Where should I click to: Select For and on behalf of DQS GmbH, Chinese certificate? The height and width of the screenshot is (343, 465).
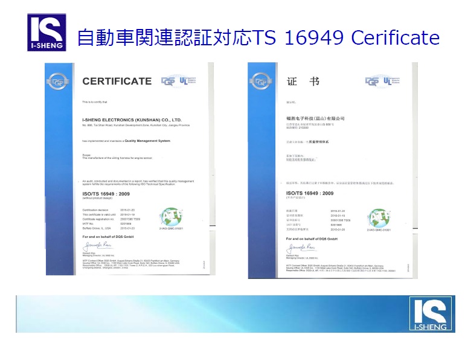(312, 239)
